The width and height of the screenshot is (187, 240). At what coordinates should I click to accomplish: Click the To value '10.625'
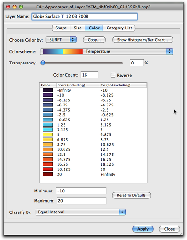point(107,145)
